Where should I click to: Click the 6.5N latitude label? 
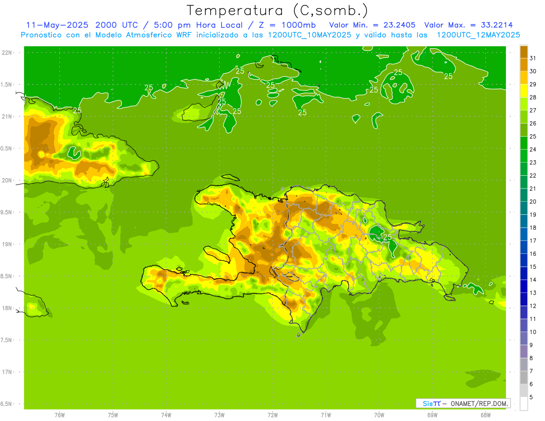pyautogui.click(x=7, y=404)
